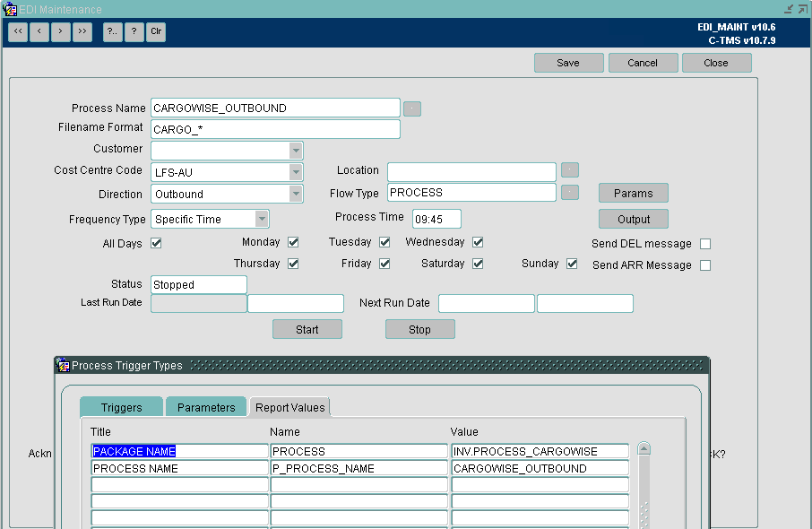812x529 pixels.
Task: Open lookup button beside Process Name field
Action: click(x=412, y=108)
